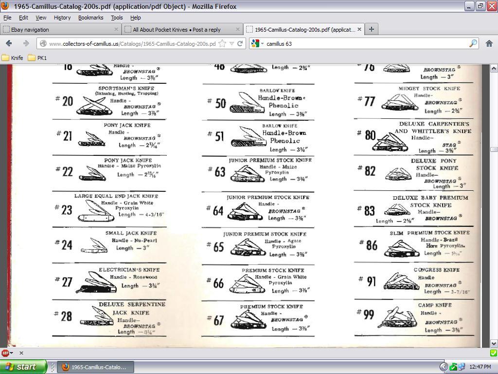Click the scrollbar up arrow

494,68
